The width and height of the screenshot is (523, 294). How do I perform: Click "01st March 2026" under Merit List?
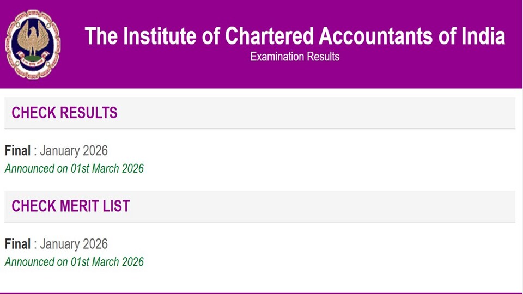coord(107,262)
